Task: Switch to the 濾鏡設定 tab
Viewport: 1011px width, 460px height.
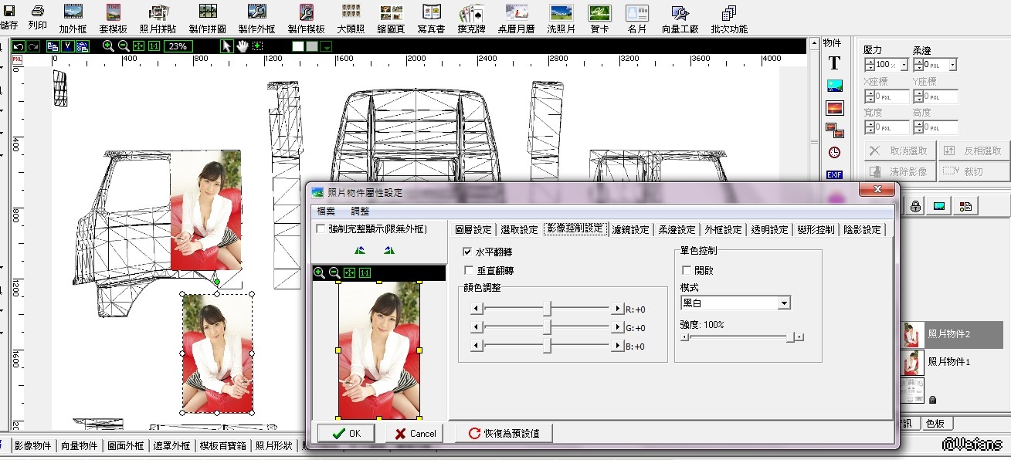Action: [x=630, y=229]
